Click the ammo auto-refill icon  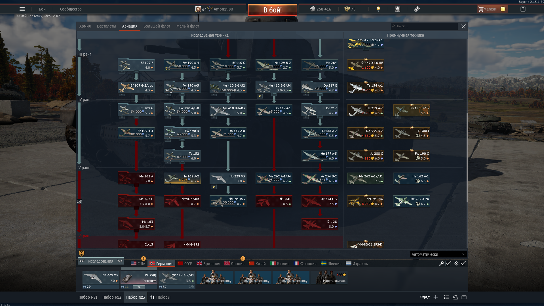[456, 263]
